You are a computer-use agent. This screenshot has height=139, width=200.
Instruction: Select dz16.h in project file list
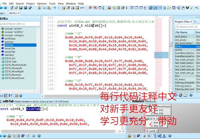(179, 50)
